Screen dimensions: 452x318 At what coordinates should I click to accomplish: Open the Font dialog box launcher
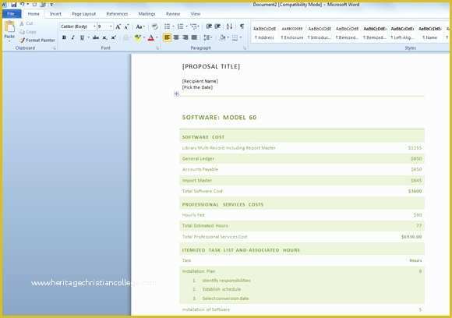(x=157, y=48)
